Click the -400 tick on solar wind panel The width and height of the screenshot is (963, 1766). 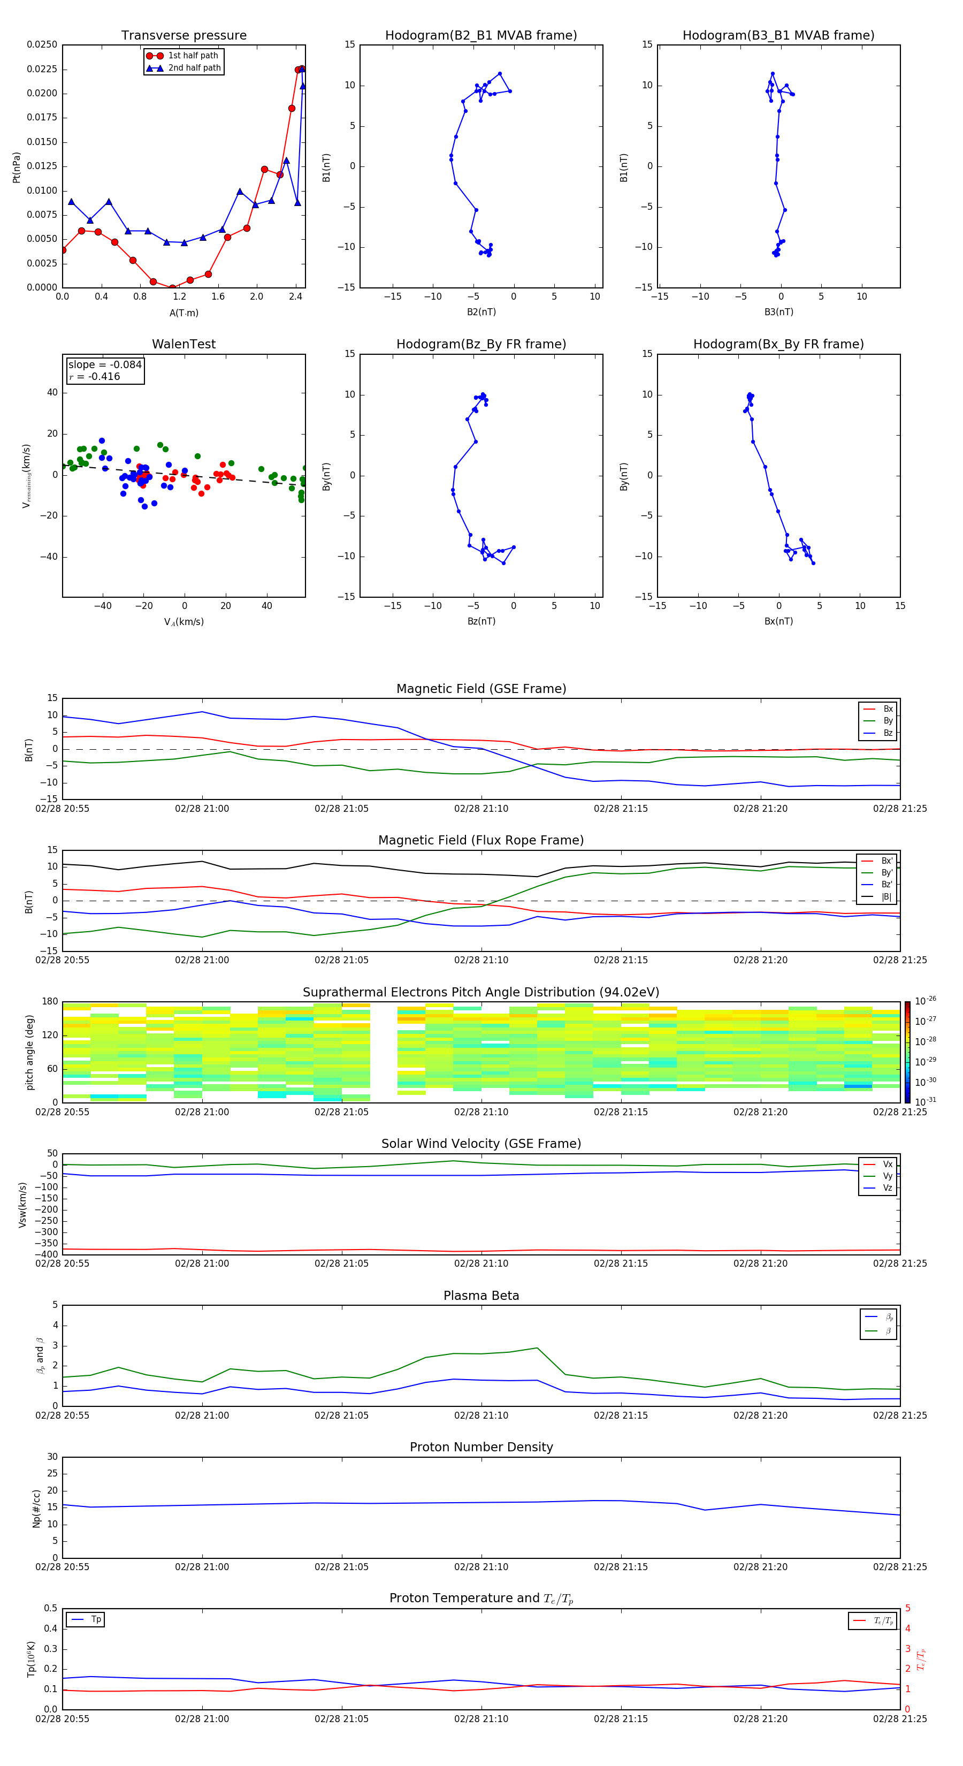tap(46, 1254)
